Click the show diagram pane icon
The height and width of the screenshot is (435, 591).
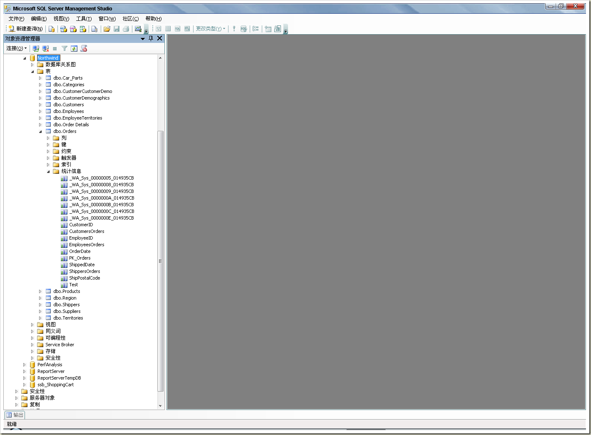point(159,29)
